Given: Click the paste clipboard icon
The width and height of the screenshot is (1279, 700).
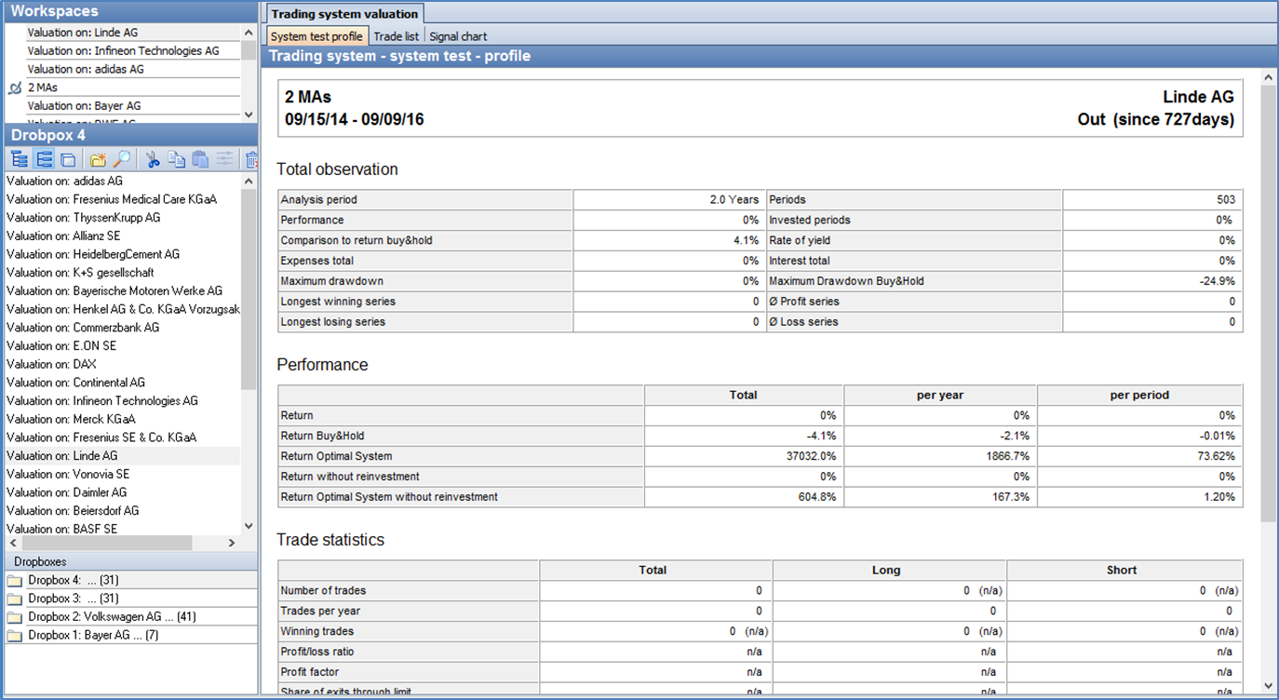Looking at the screenshot, I should coord(200,160).
